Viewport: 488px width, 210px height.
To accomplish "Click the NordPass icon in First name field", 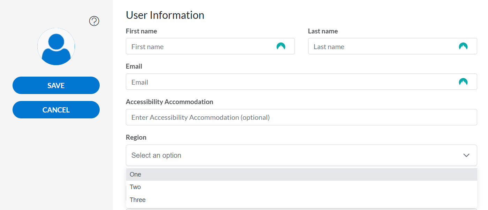I will [x=281, y=46].
